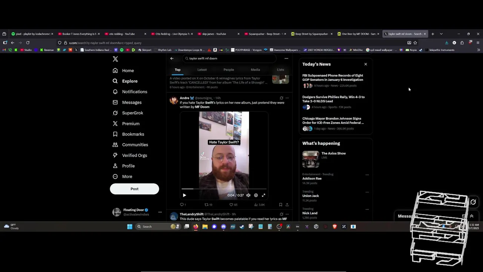Repost Andre's post
Viewport: 483px width, 272px height.
[x=208, y=205]
